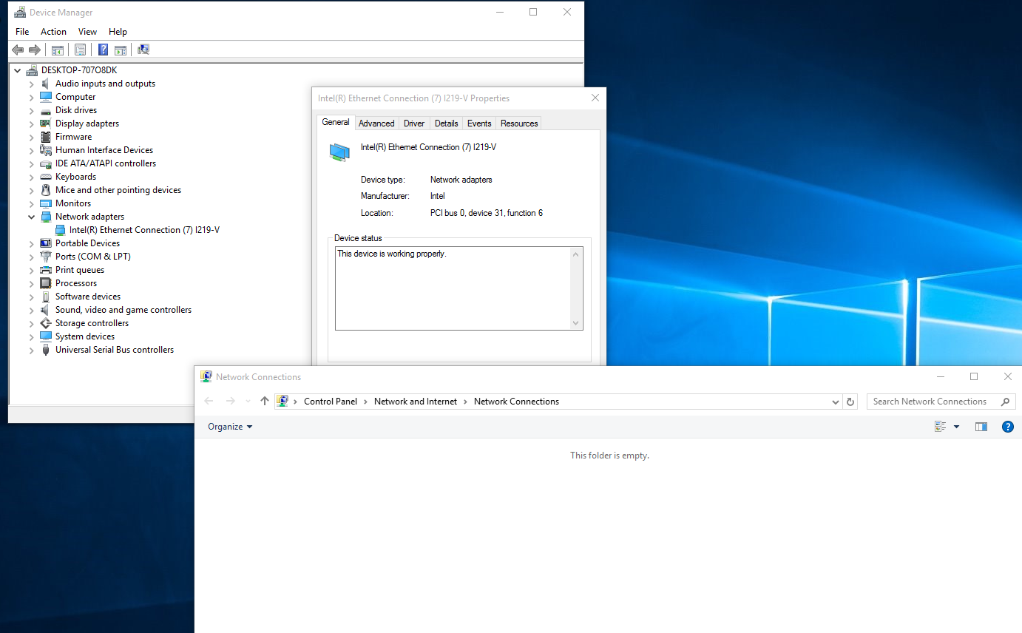Click Network and Internet in breadcrumb
This screenshot has height=633, width=1022.
click(x=416, y=402)
